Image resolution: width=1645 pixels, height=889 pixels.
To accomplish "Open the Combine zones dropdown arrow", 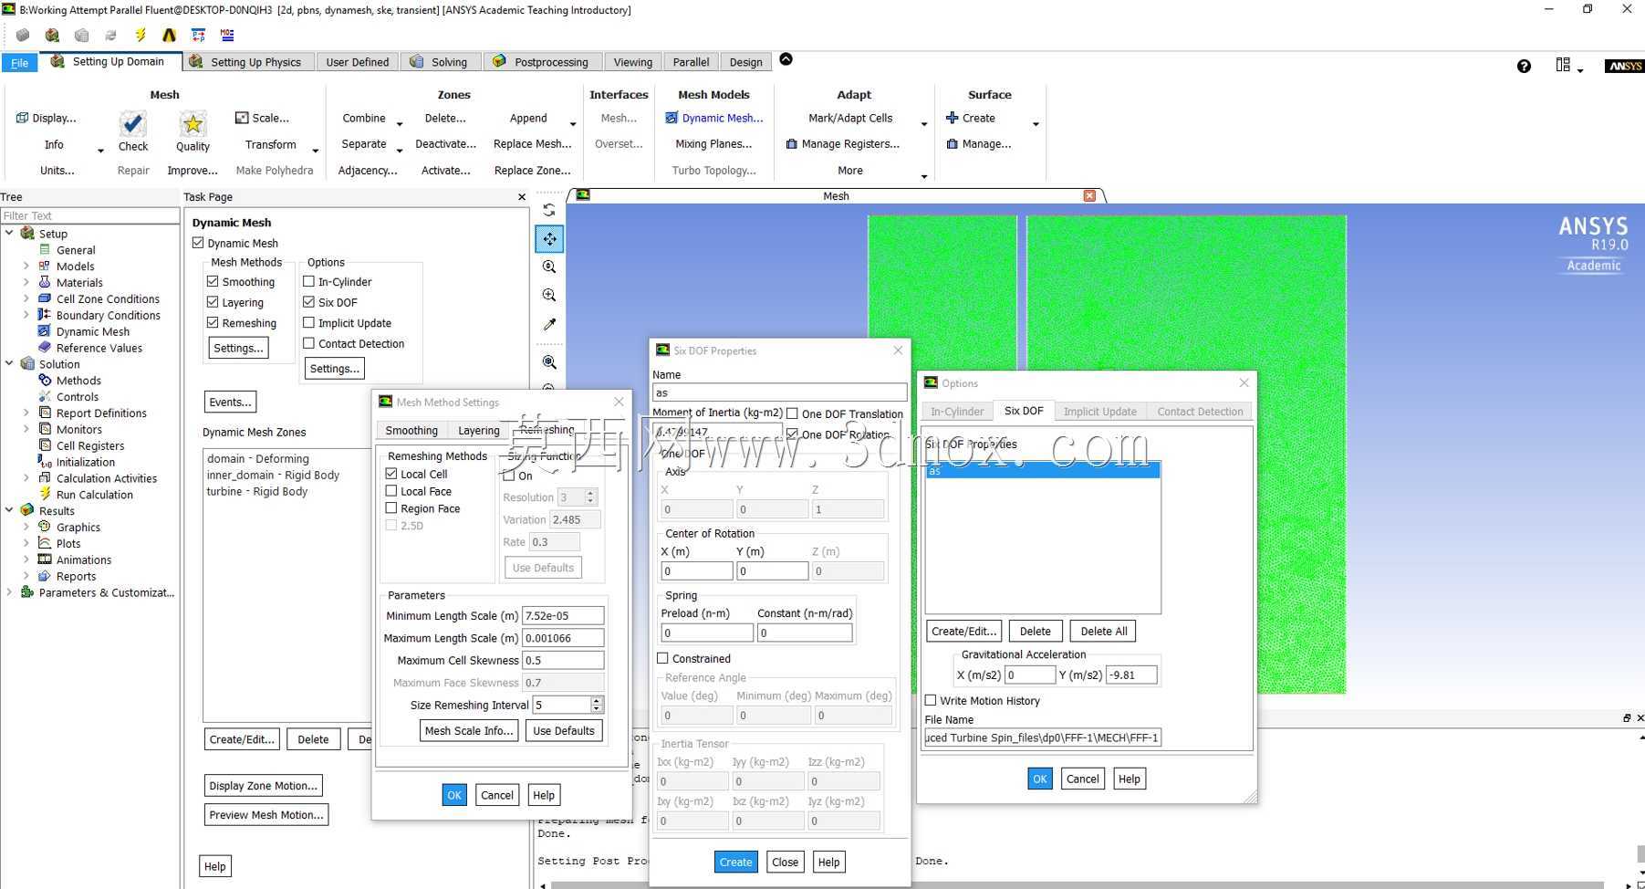I will pyautogui.click(x=400, y=124).
